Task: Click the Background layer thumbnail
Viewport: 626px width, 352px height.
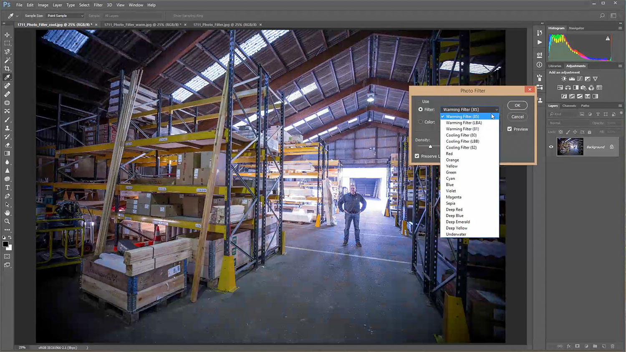Action: [x=570, y=147]
